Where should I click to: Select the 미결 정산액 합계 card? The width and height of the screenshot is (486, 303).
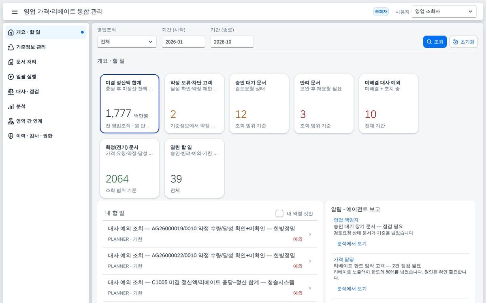click(130, 104)
